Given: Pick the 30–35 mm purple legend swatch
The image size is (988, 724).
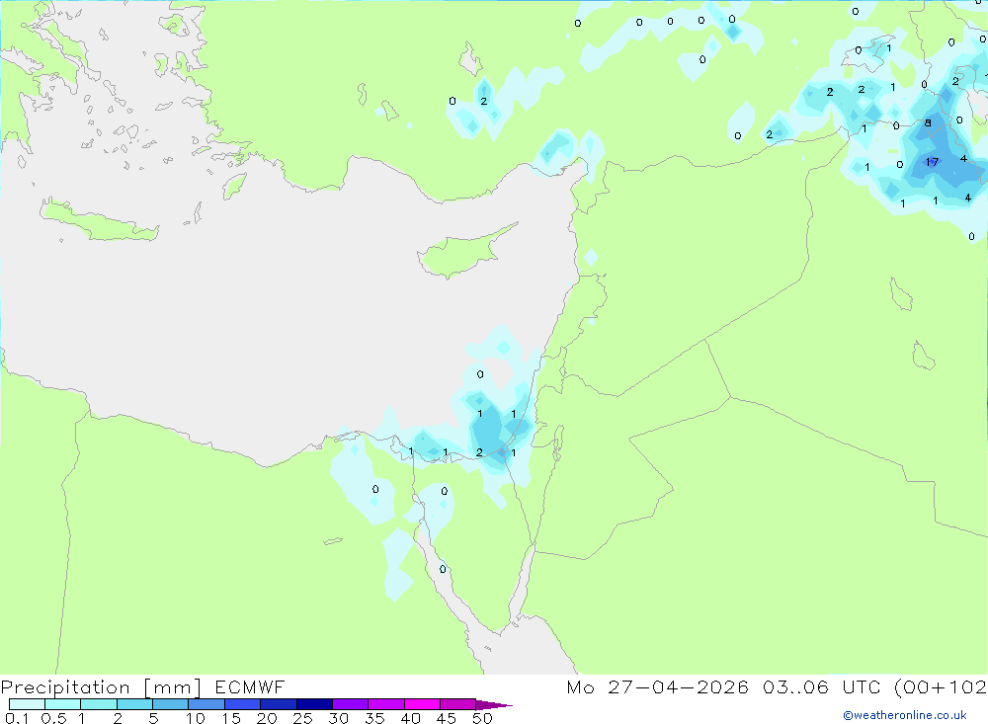Looking at the screenshot, I should pos(351,704).
